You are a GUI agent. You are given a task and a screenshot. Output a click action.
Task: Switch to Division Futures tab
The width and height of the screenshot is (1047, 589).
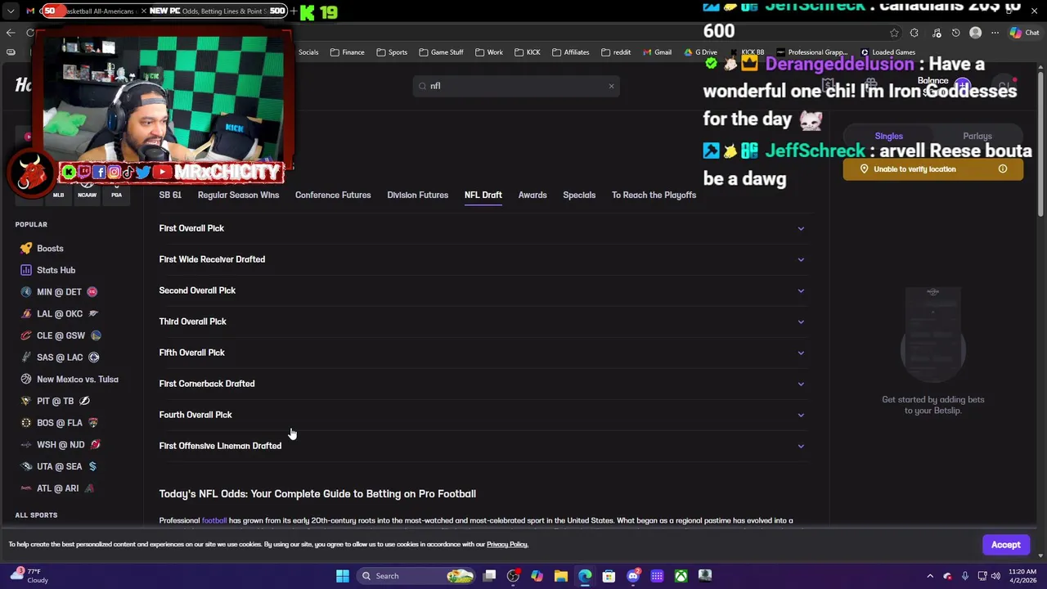(x=417, y=195)
